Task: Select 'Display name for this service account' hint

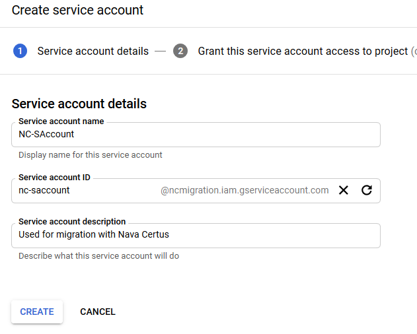Action: tap(90, 155)
